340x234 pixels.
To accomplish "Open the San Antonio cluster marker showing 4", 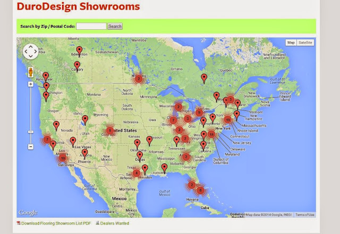I will (137, 173).
